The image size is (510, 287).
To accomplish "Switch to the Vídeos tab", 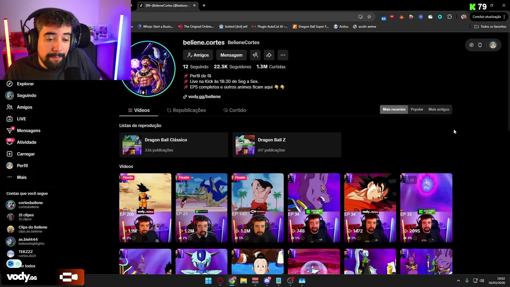I will (x=139, y=110).
